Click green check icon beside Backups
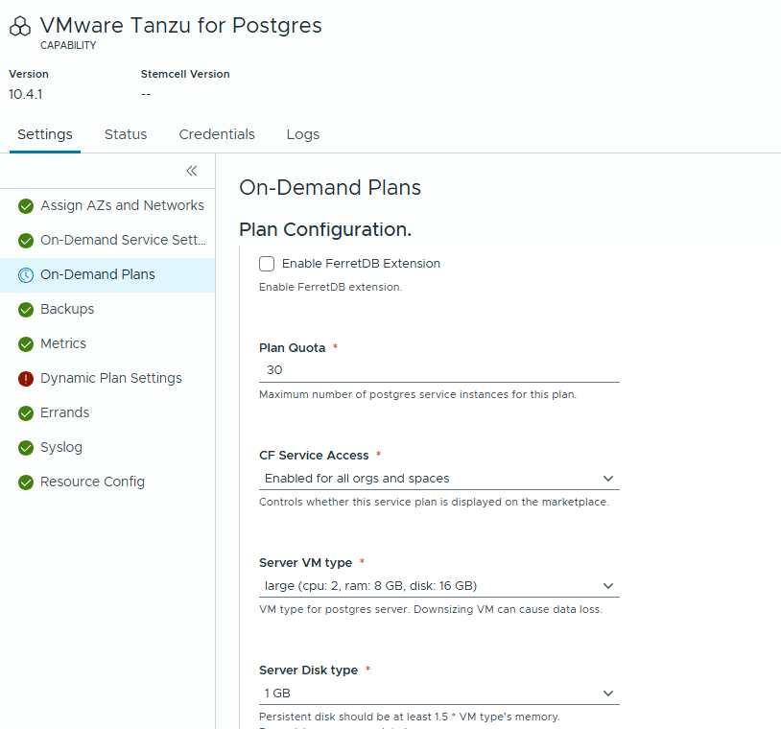 click(26, 309)
